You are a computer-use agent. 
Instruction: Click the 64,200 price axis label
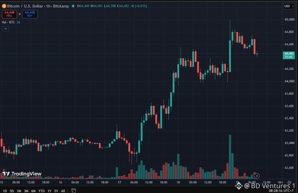(289, 69)
